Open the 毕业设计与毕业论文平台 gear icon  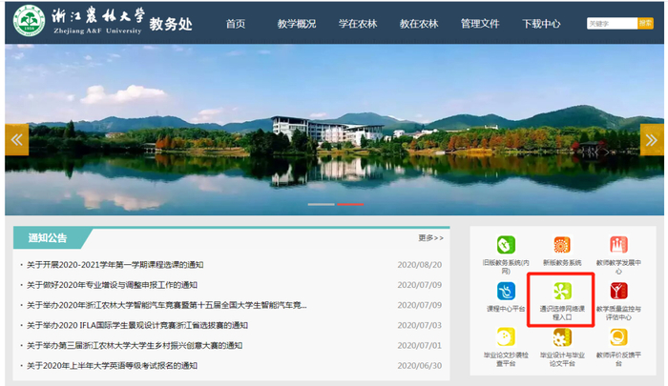[562, 337]
